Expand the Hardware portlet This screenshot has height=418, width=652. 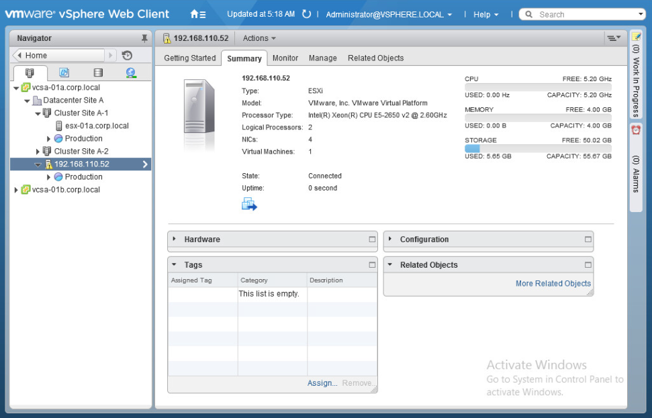[174, 239]
